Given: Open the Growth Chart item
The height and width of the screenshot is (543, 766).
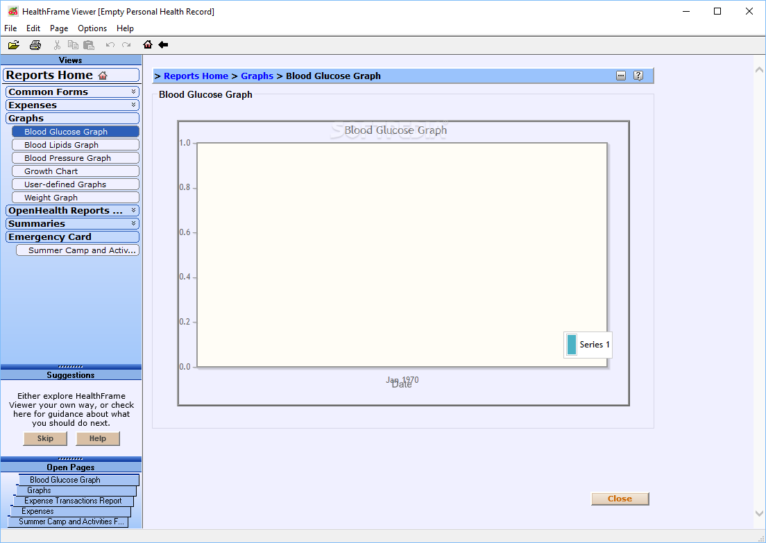Looking at the screenshot, I should (x=75, y=171).
